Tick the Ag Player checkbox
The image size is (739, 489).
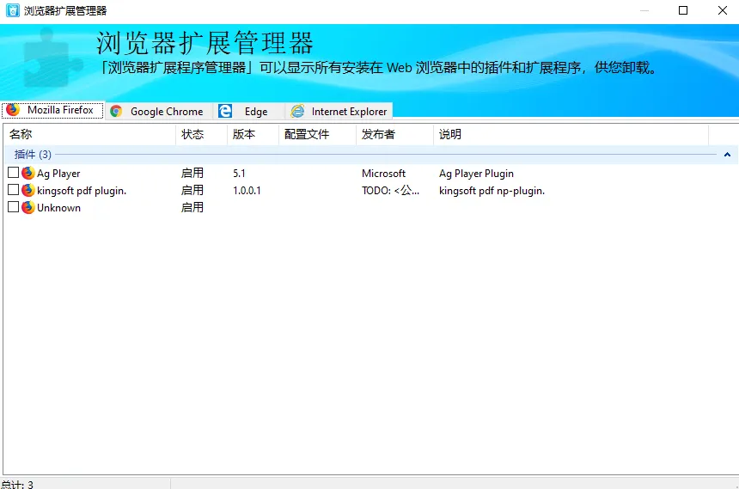pyautogui.click(x=13, y=173)
